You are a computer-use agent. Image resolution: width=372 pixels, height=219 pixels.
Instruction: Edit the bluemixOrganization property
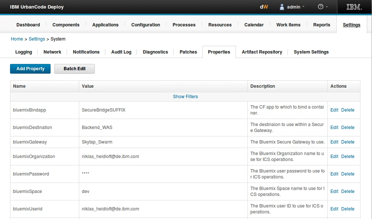tap(334, 157)
